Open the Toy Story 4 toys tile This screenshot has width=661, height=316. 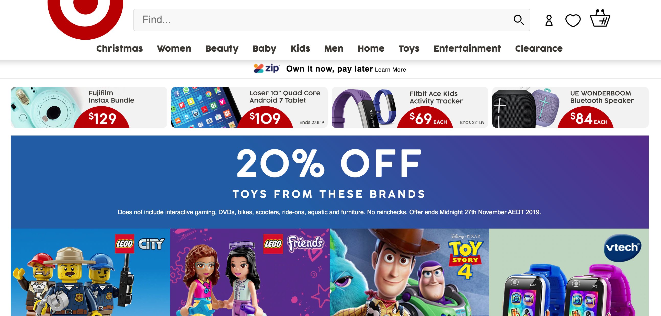[409, 272]
